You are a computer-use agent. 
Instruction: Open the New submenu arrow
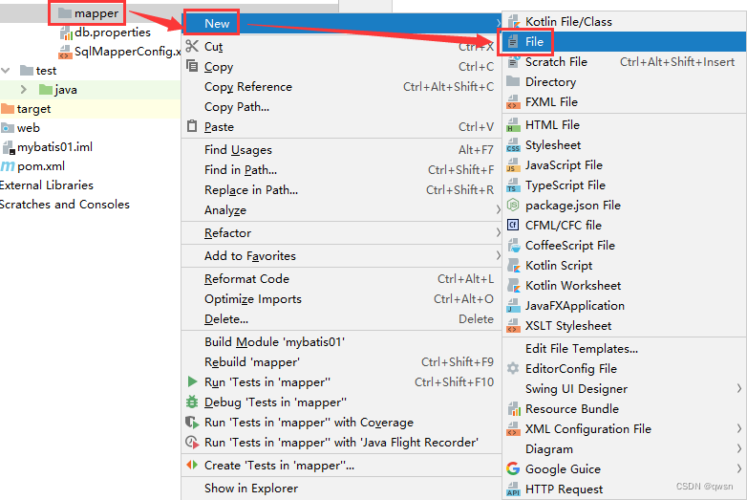[498, 23]
